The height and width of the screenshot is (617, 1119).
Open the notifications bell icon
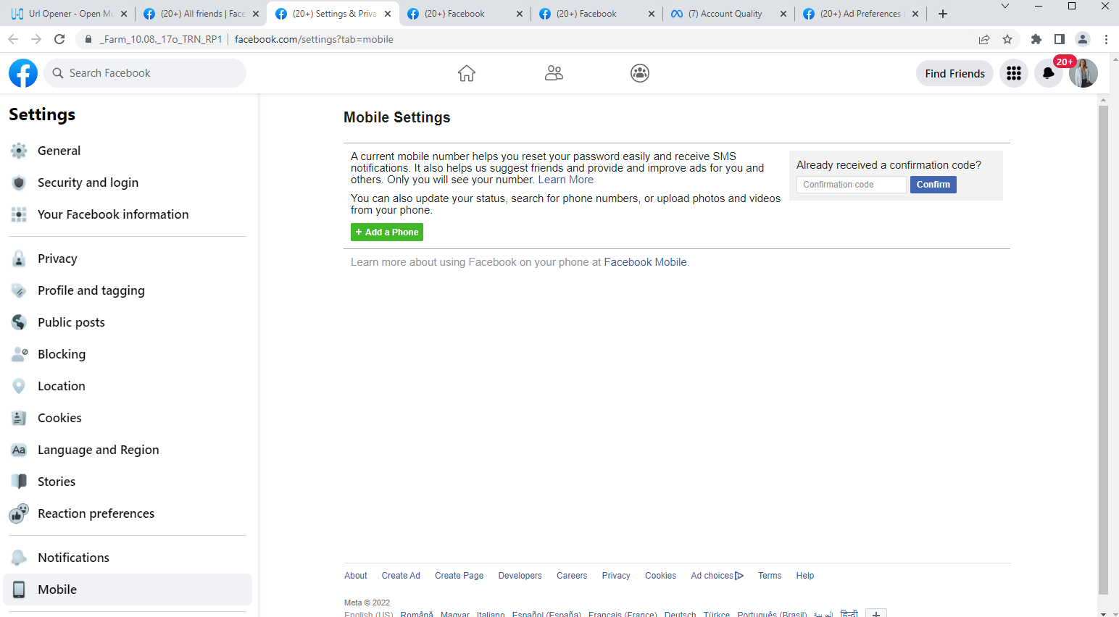click(x=1048, y=73)
